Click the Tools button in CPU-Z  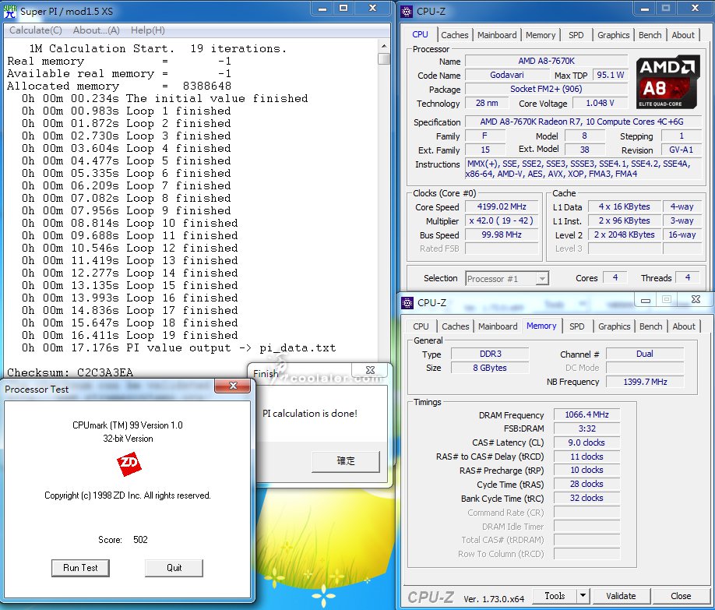555,595
